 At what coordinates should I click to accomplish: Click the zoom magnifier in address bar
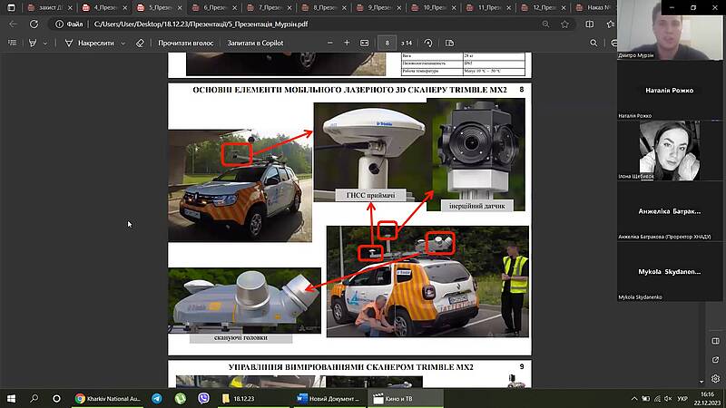(546, 24)
